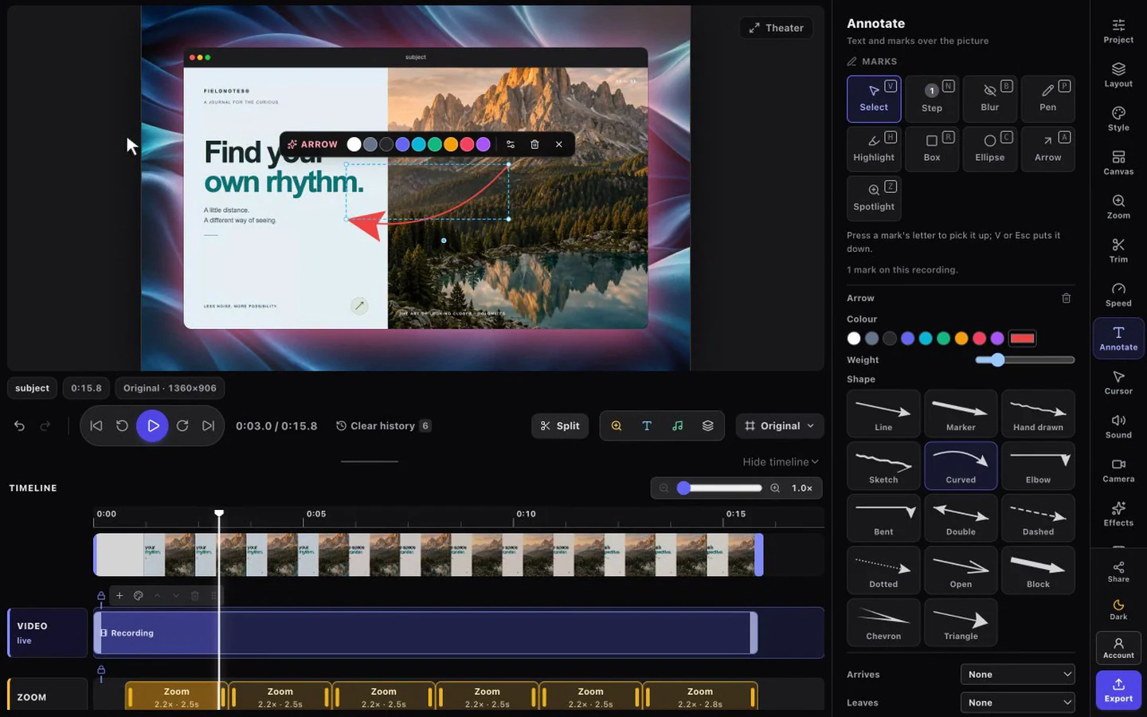Pick the Pen mark tool
The width and height of the screenshot is (1147, 717).
(1048, 99)
